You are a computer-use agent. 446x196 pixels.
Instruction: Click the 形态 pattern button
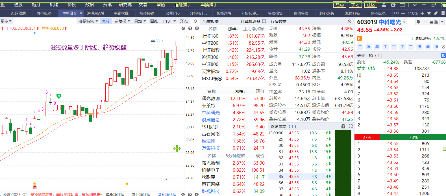pyautogui.click(x=184, y=21)
